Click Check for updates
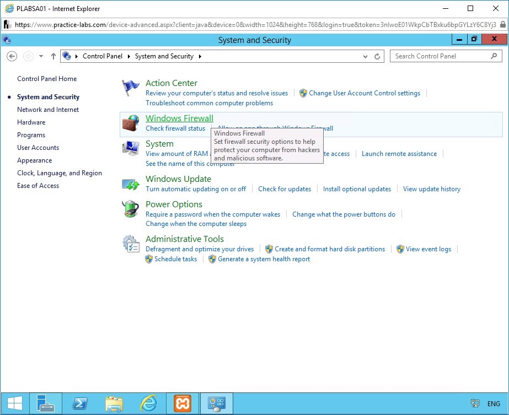Screen dimensions: 509x415 pos(285,189)
